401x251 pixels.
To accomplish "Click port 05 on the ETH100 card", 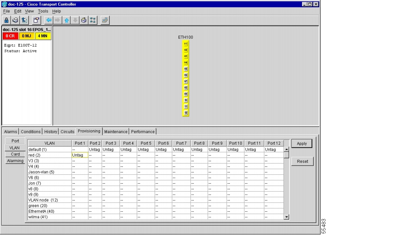I will coord(186,69).
